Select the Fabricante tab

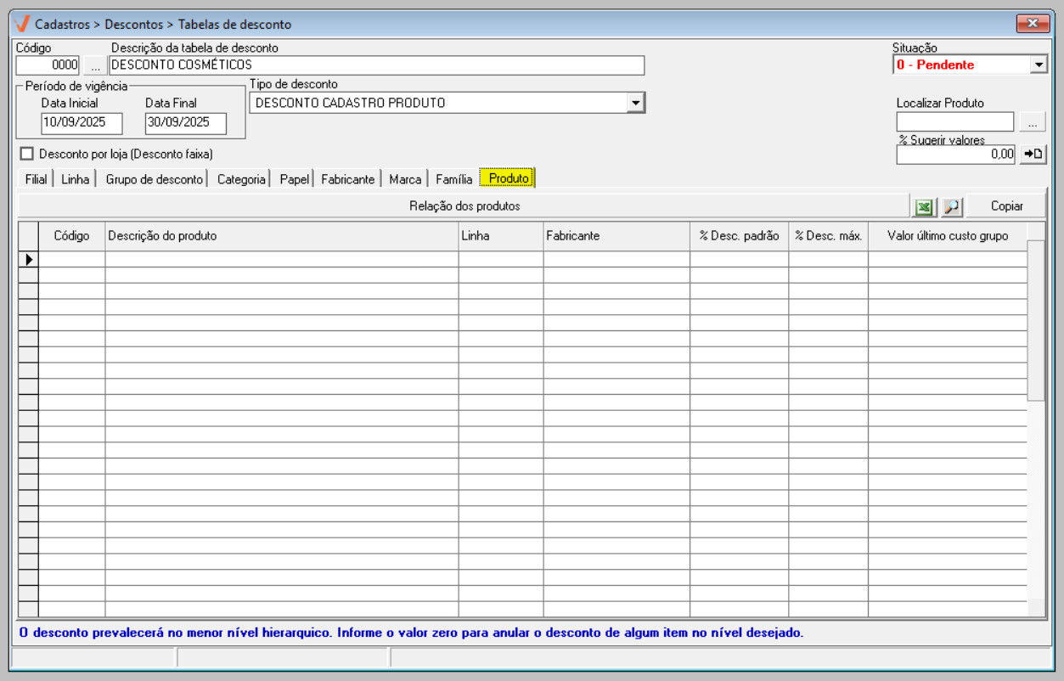(347, 179)
